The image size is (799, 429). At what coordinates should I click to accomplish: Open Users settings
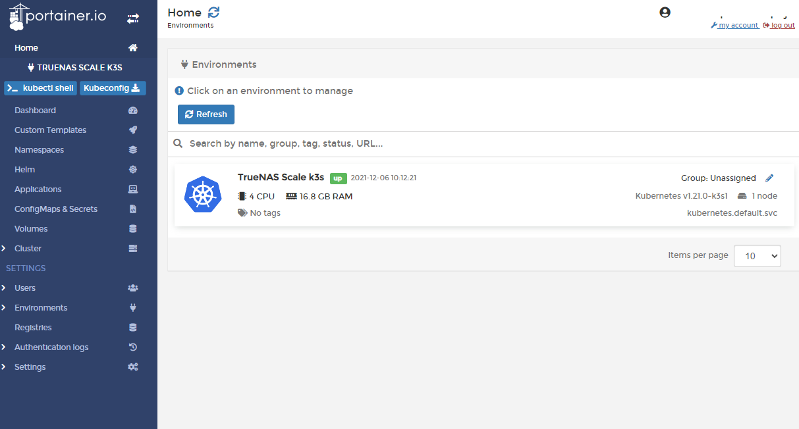[x=25, y=288]
